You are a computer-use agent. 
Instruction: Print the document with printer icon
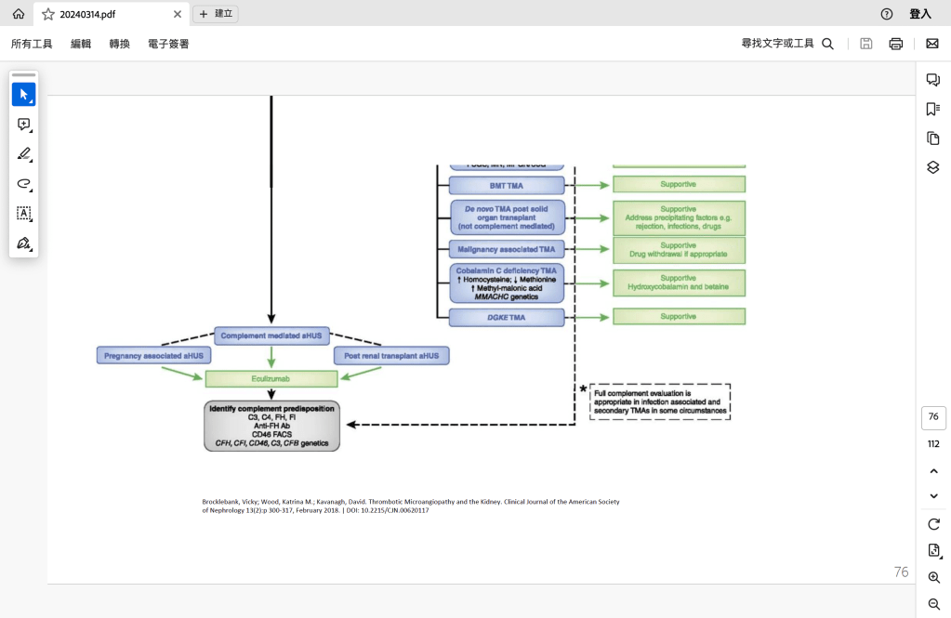pos(895,44)
